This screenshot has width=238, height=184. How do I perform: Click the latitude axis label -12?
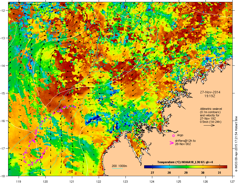3,11
